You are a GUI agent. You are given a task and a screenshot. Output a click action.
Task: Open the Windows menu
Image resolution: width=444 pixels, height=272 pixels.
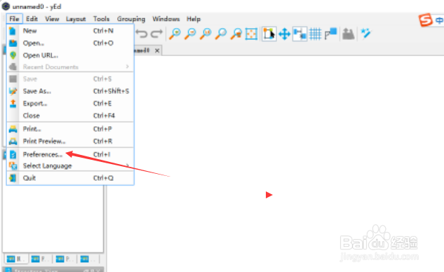(166, 19)
